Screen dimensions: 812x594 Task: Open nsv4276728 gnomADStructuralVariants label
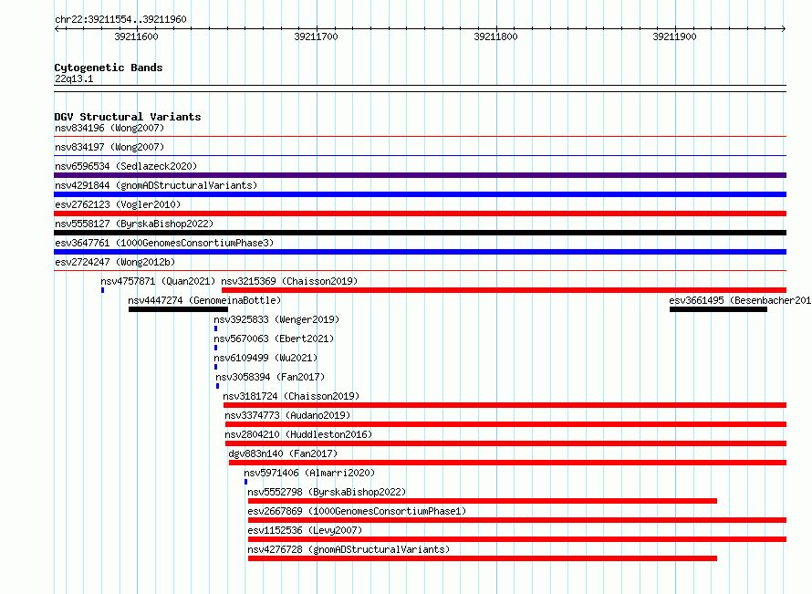(x=349, y=549)
